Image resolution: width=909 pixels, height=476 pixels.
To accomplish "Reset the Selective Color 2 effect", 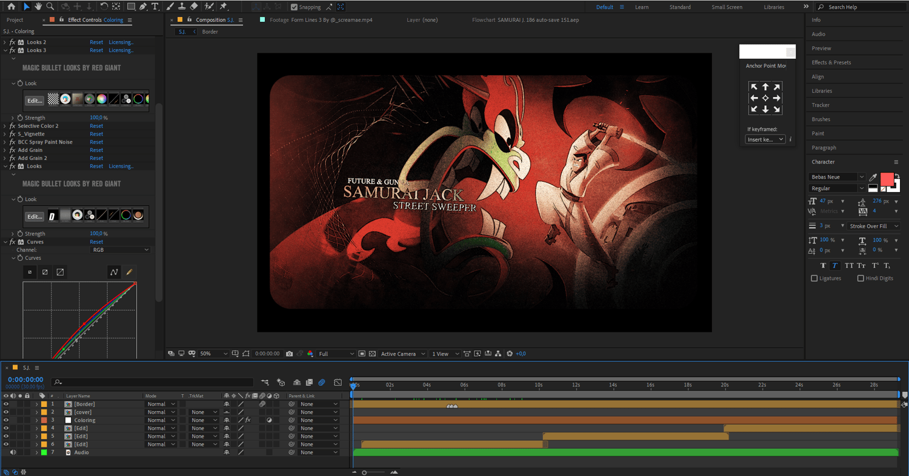I will 96,126.
